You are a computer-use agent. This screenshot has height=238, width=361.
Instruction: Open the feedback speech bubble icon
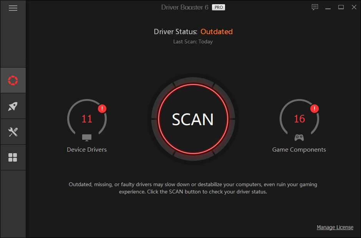315,7
